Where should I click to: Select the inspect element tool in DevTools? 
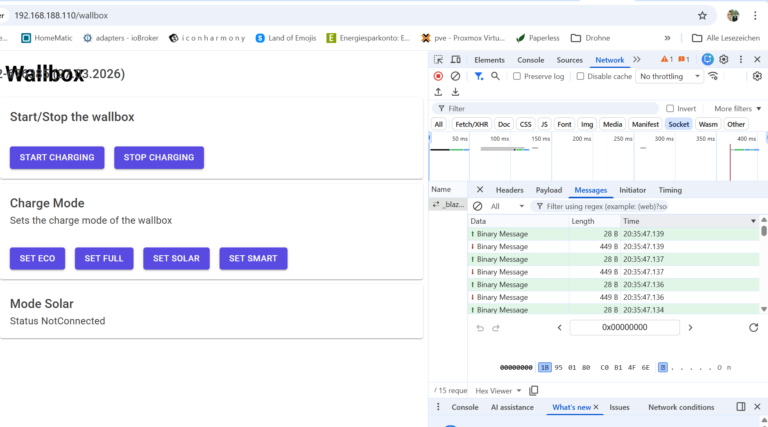point(438,59)
